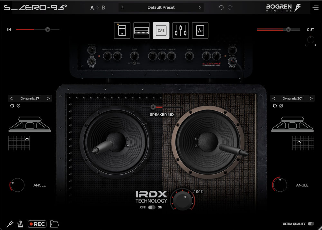The height and width of the screenshot is (230, 322).
Task: Open the folder browser icon
Action: [x=55, y=224]
